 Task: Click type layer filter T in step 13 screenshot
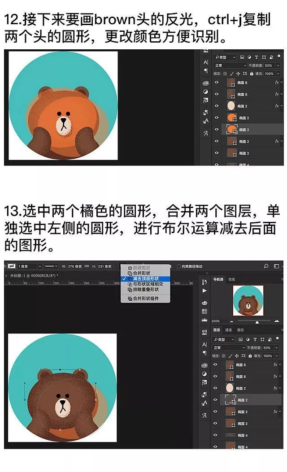pos(255,339)
